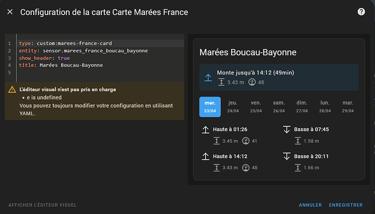Image resolution: width=375 pixels, height=214 pixels.
Task: Click the ANNULER button
Action: [x=310, y=205]
